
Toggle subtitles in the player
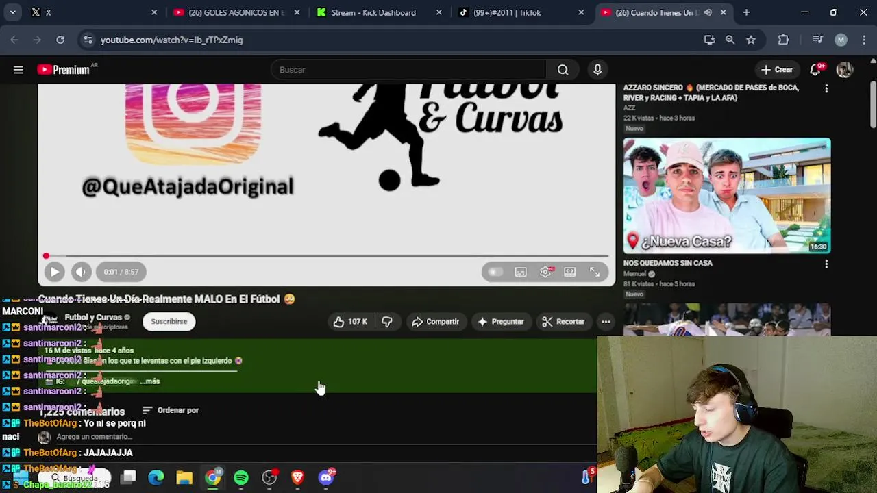(x=521, y=272)
